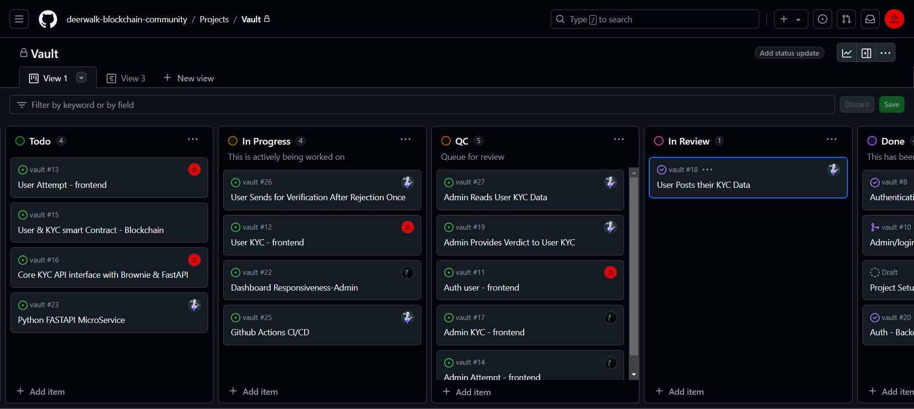Open deerwalk-blockchain-community breadcrumb link
The height and width of the screenshot is (409, 914).
[127, 19]
